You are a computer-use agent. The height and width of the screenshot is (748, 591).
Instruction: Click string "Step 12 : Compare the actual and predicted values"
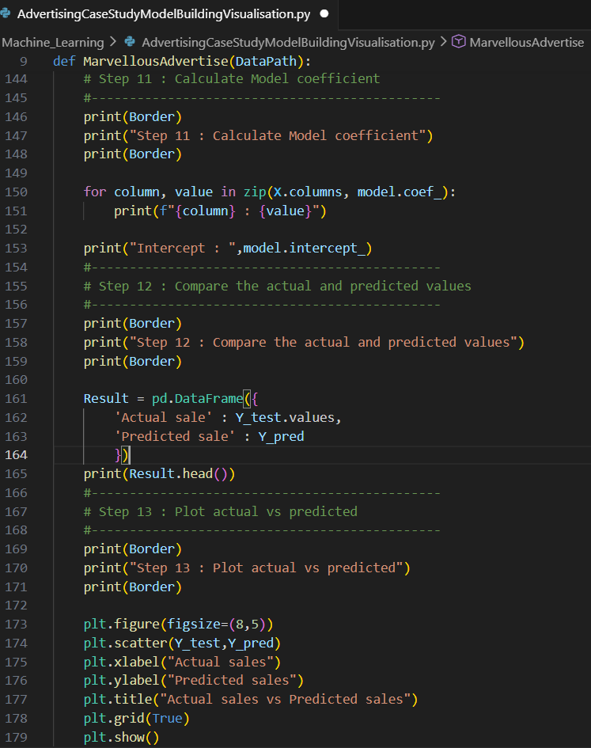[x=323, y=343]
